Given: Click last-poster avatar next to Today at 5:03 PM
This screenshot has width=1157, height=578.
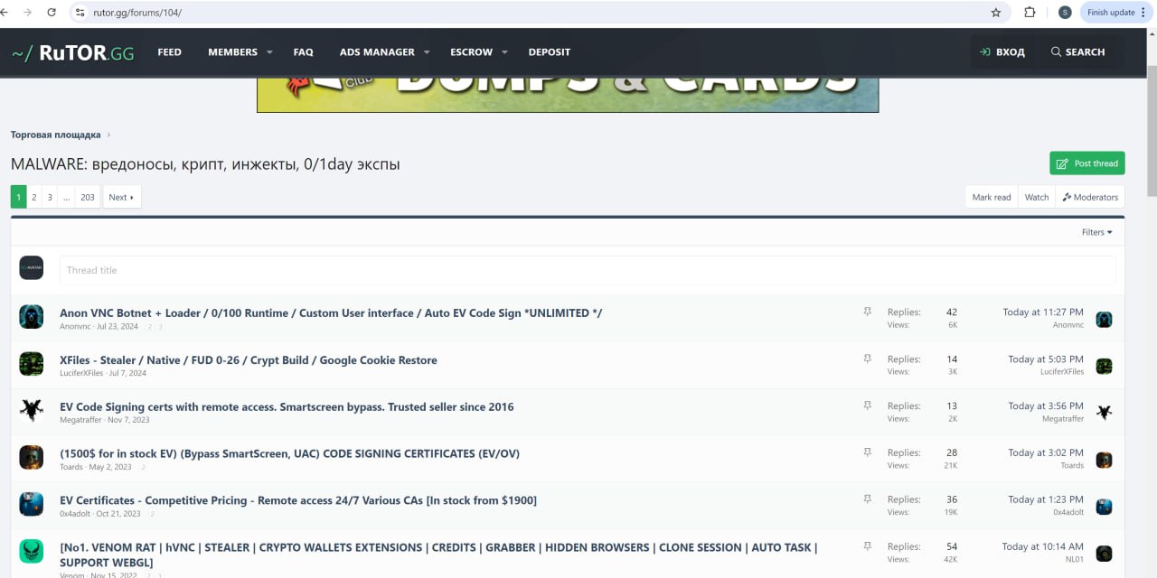Looking at the screenshot, I should pyautogui.click(x=1104, y=367).
